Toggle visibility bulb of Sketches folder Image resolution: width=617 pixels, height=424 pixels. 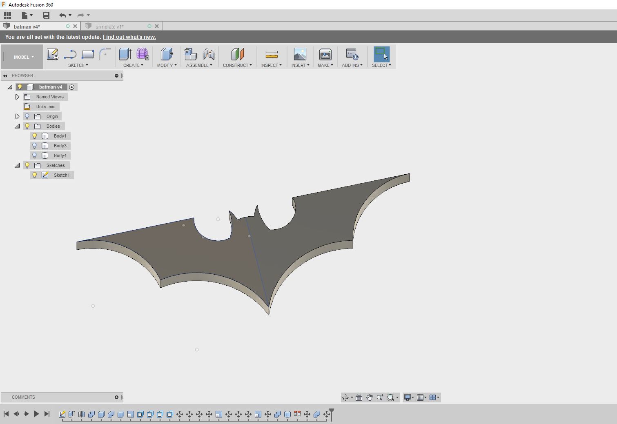tap(27, 165)
